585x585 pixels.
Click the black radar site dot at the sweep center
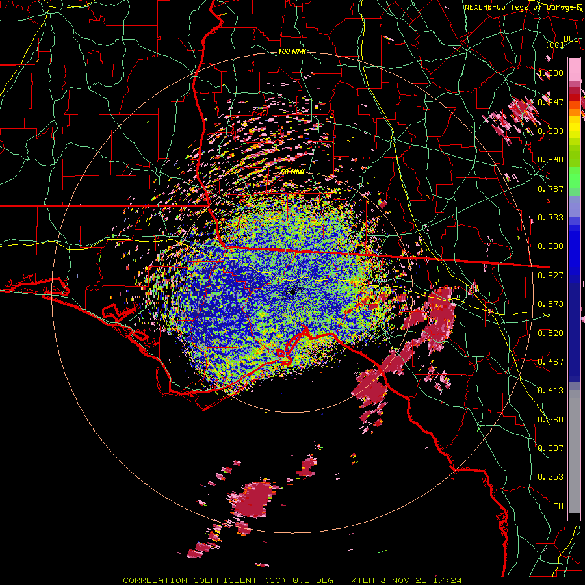click(x=292, y=292)
